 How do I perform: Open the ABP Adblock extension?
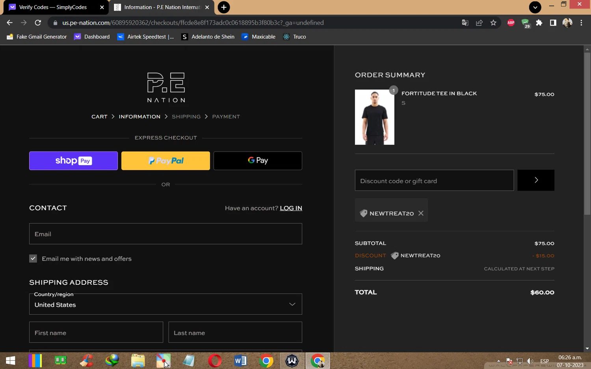[511, 23]
